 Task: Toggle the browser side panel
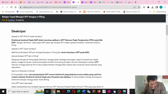coord(157,7)
